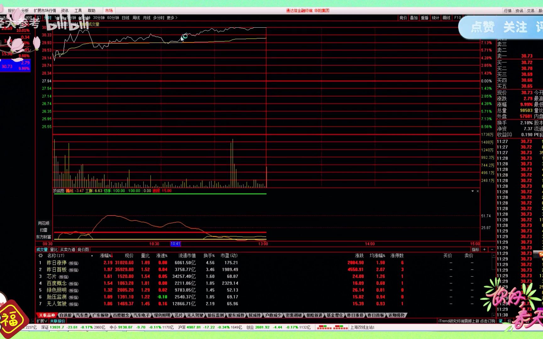Screen dimensions: 543x339
Task: Click the 叠加 overlay toolbar button
Action: tap(414, 18)
